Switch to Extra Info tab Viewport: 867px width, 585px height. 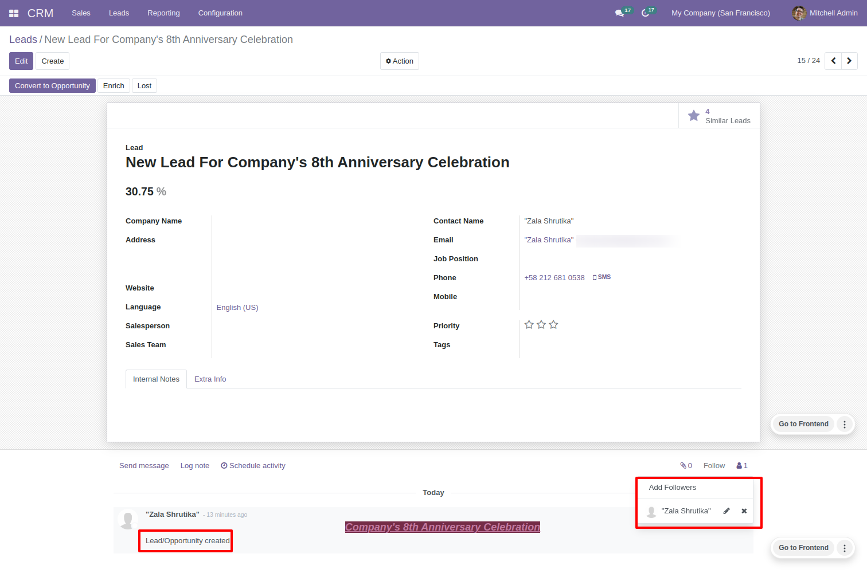pos(210,379)
